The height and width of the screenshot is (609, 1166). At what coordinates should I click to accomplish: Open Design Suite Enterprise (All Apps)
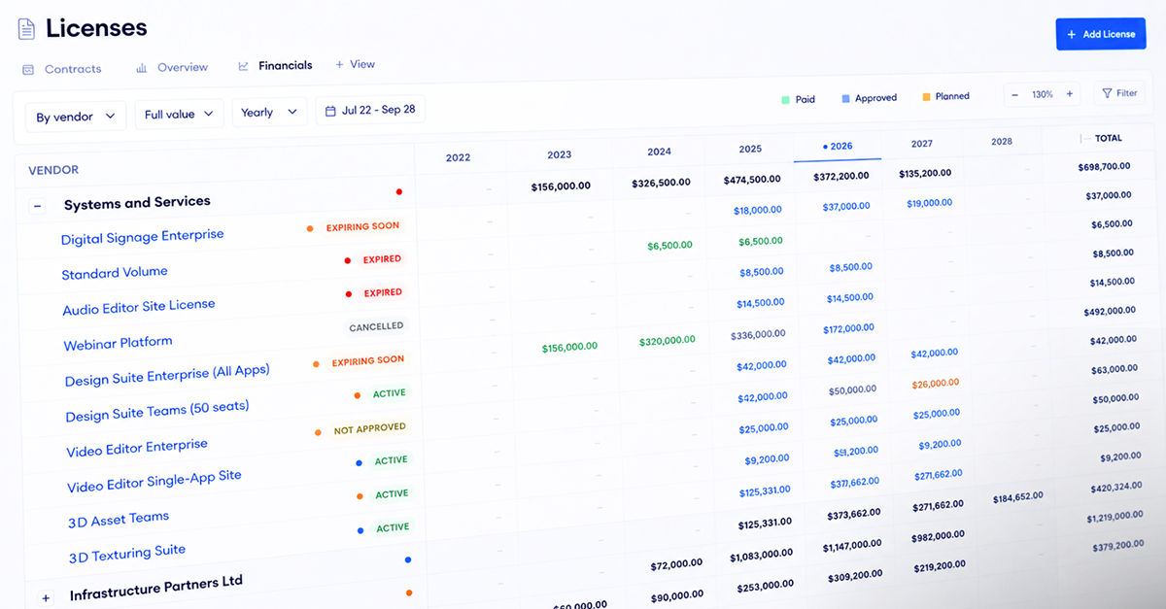pyautogui.click(x=167, y=375)
